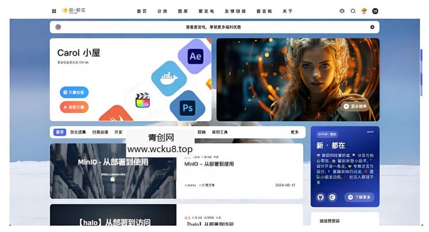Open 关于 in the top navigation
The height and width of the screenshot is (232, 429).
coord(287,11)
